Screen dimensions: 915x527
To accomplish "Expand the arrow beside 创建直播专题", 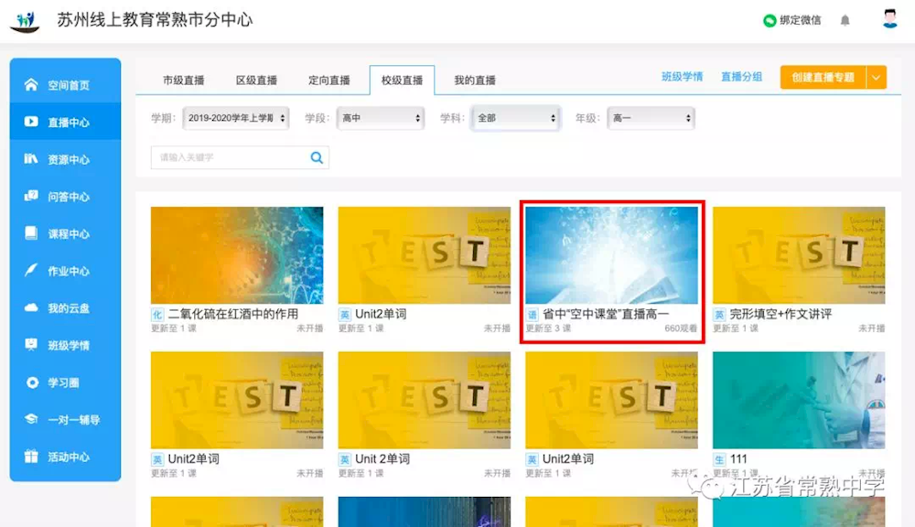I will (876, 78).
